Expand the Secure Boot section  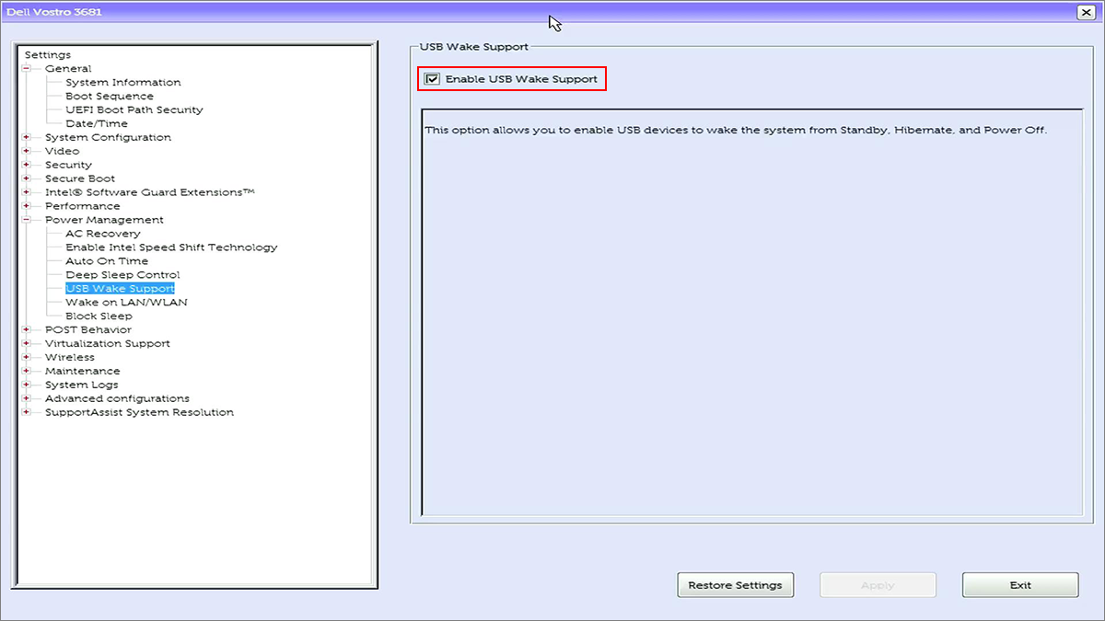click(27, 179)
